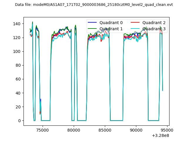Click the 100 y-axis tick label
188x141 pixels.
click(x=17, y=51)
